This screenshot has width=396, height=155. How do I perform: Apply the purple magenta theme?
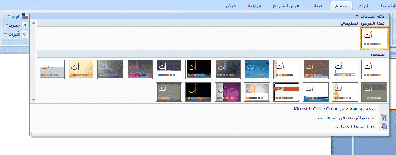pos(228,92)
